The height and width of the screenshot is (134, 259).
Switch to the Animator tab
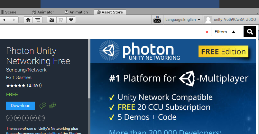point(43,12)
